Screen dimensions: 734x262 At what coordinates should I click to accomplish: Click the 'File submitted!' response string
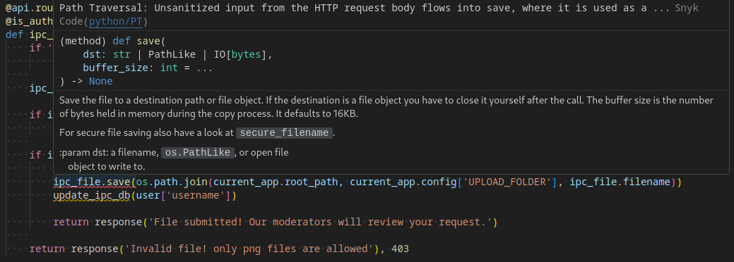[320, 222]
